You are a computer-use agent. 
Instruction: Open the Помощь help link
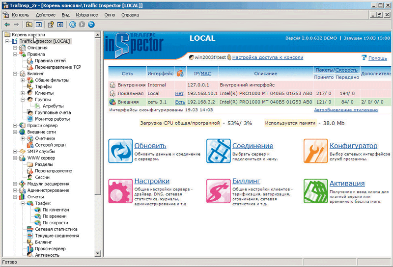[x=378, y=58]
